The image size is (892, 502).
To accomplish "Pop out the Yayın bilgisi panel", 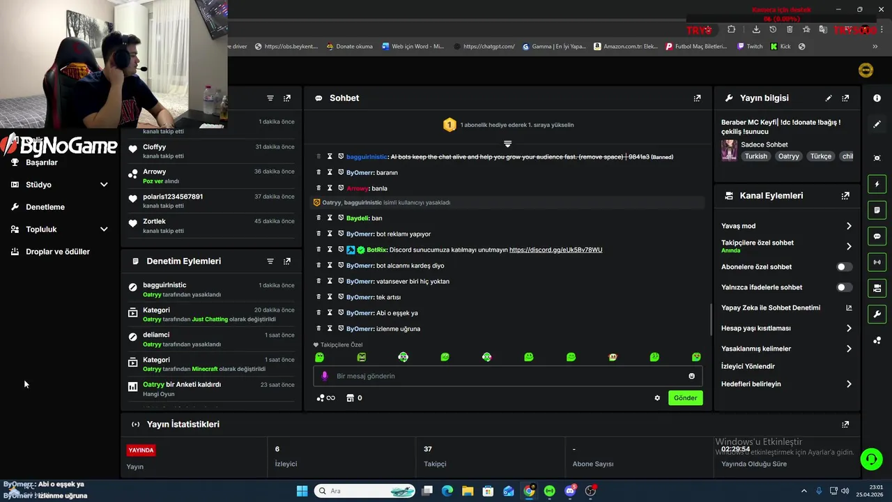I will (x=845, y=98).
